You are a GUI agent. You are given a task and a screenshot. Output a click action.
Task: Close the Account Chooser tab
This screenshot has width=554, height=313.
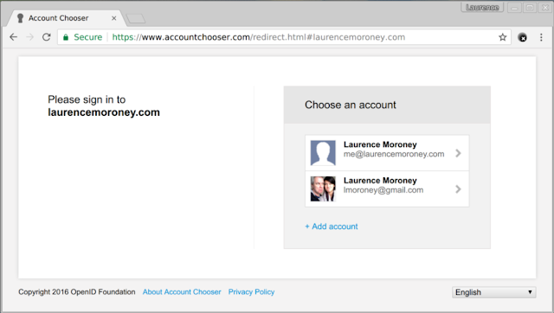pos(113,18)
